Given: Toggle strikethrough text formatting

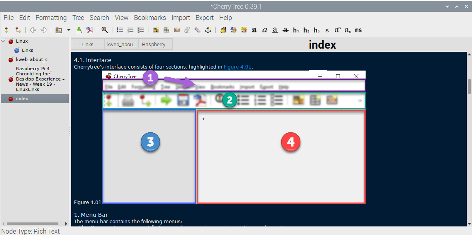Looking at the screenshot, I should click(286, 30).
